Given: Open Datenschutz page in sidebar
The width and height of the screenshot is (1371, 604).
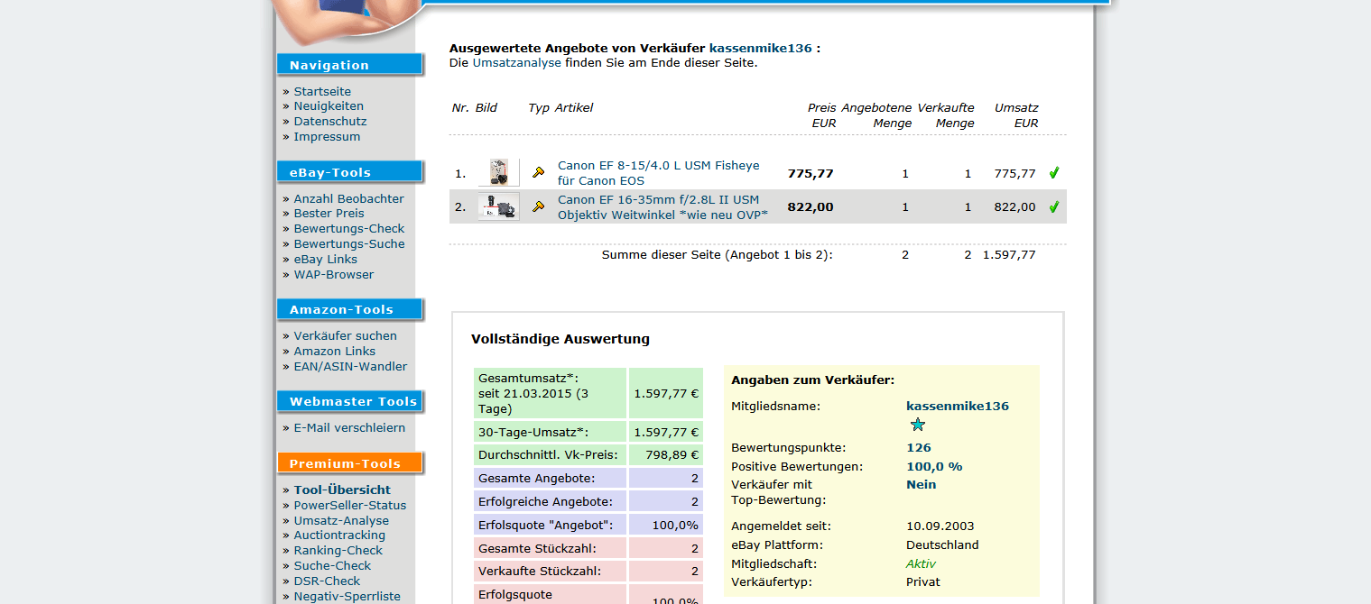Looking at the screenshot, I should [x=329, y=122].
